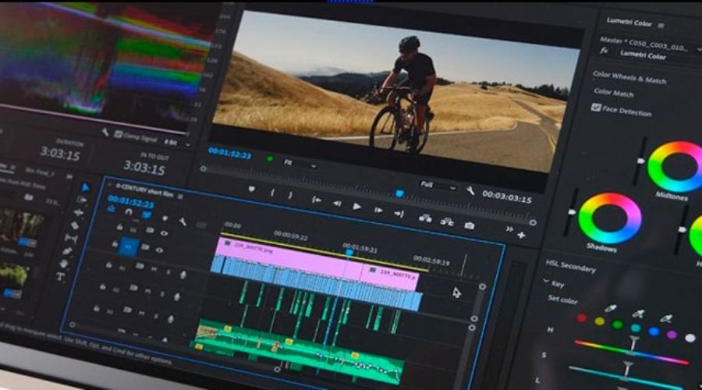
Task: Open Lumetri Scopes settings wrench
Action: 105,132
